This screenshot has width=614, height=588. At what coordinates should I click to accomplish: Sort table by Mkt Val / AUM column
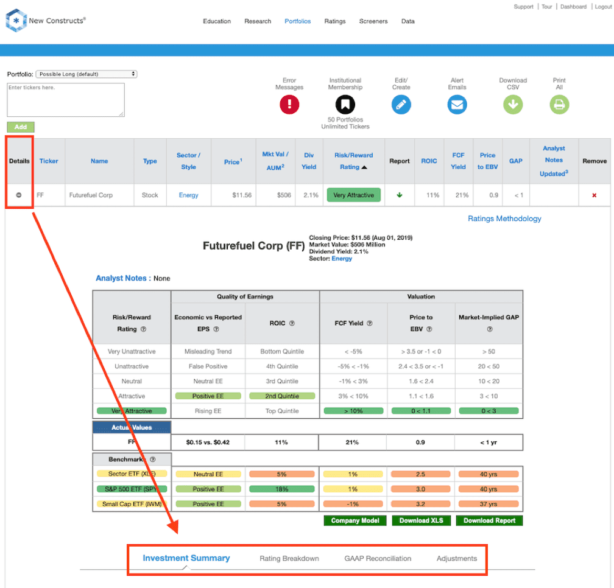[x=275, y=161]
